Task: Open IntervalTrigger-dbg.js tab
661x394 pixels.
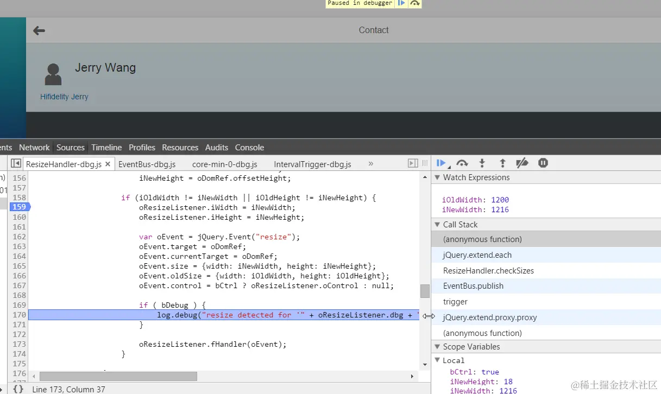Action: [312, 164]
